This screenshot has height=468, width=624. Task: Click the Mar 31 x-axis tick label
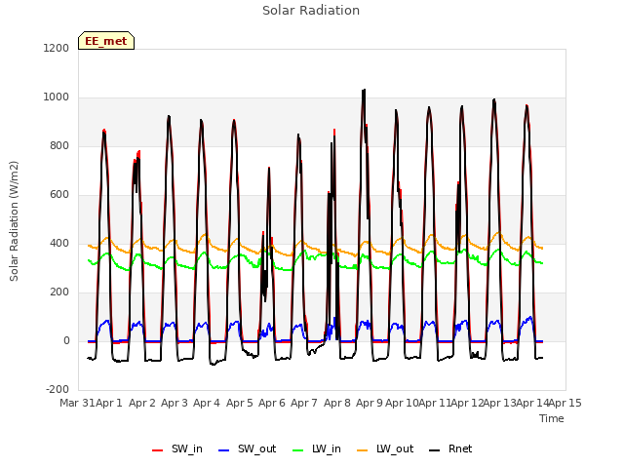tap(78, 403)
